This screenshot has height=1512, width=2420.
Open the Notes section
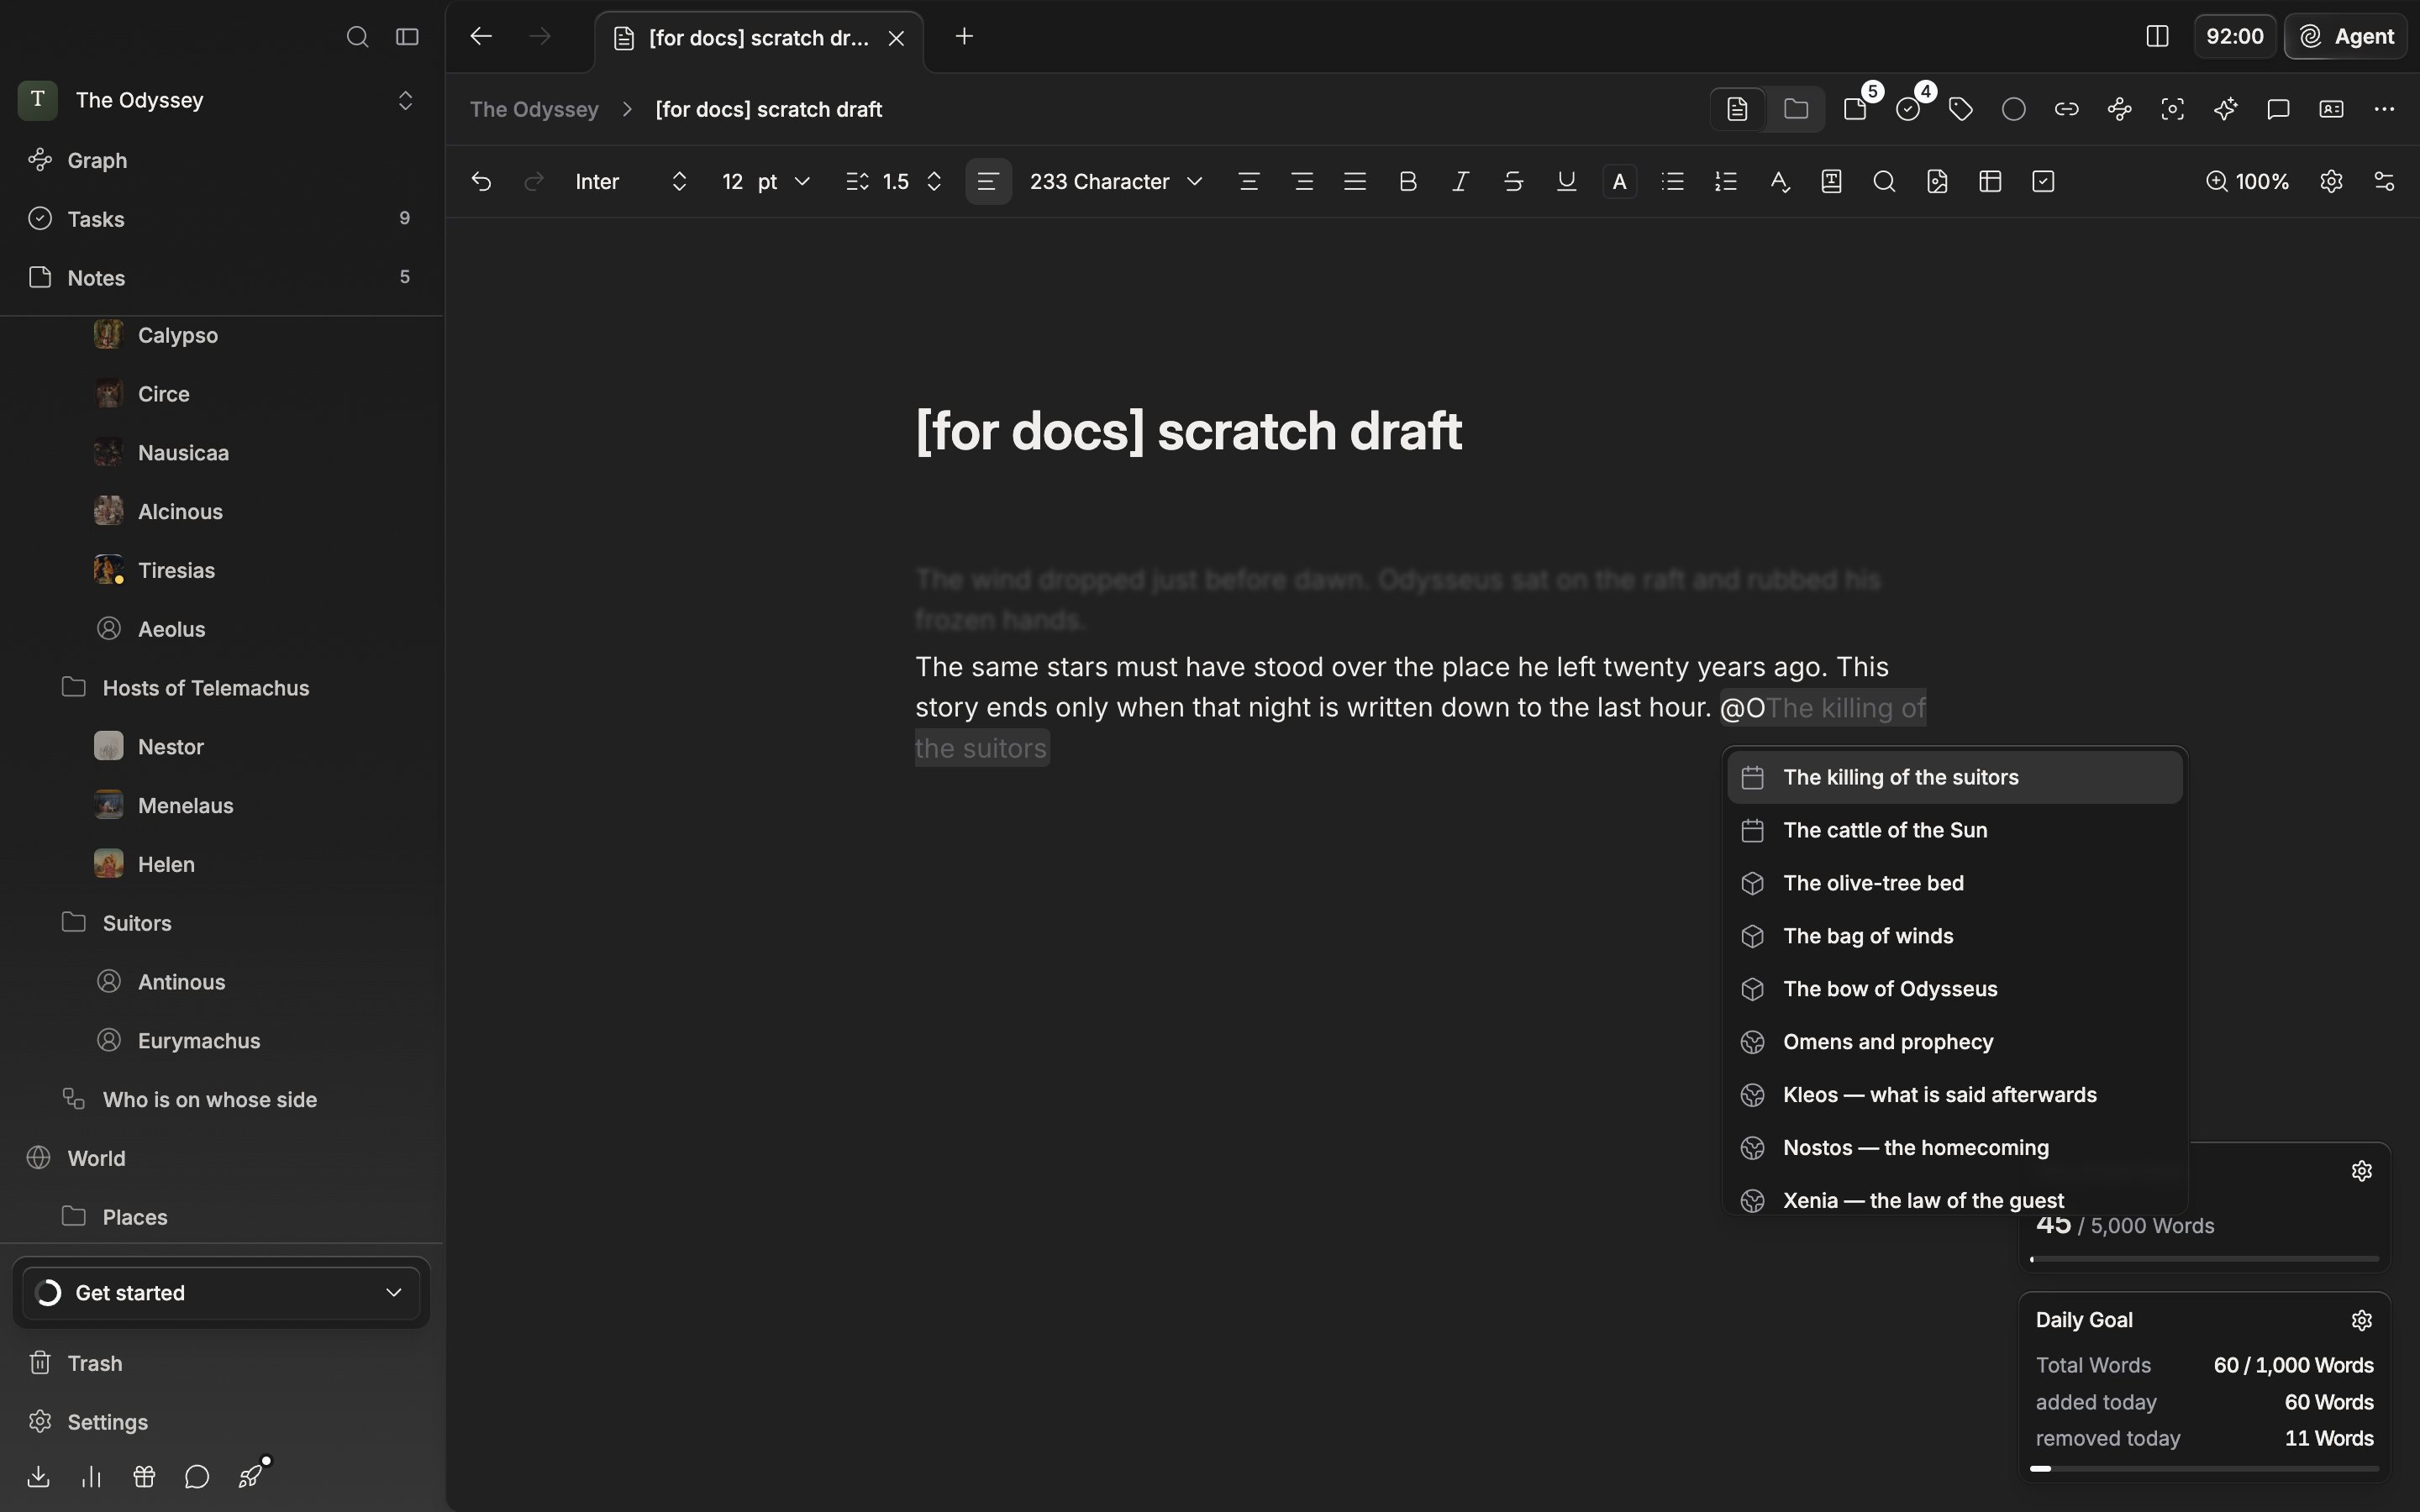click(221, 278)
